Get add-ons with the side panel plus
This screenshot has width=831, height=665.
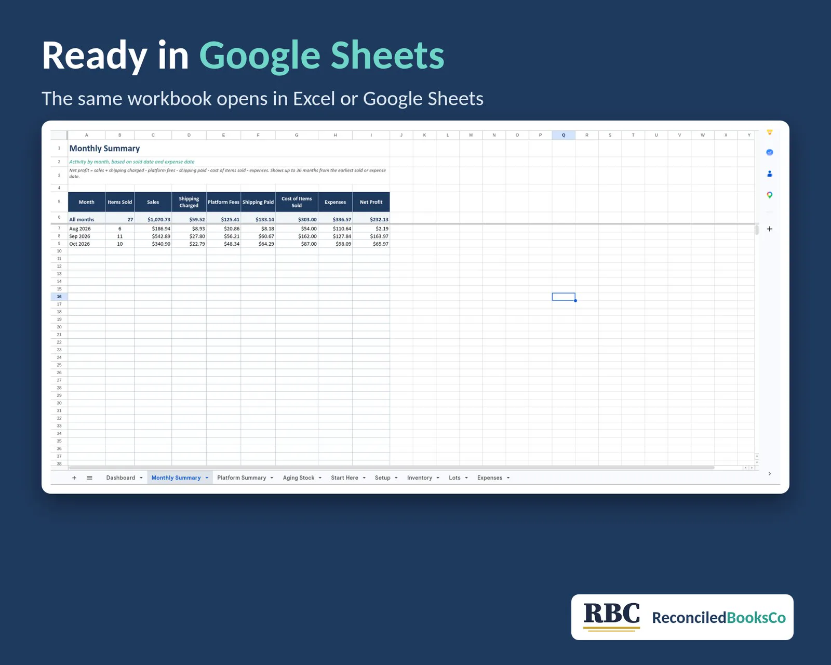coord(770,229)
